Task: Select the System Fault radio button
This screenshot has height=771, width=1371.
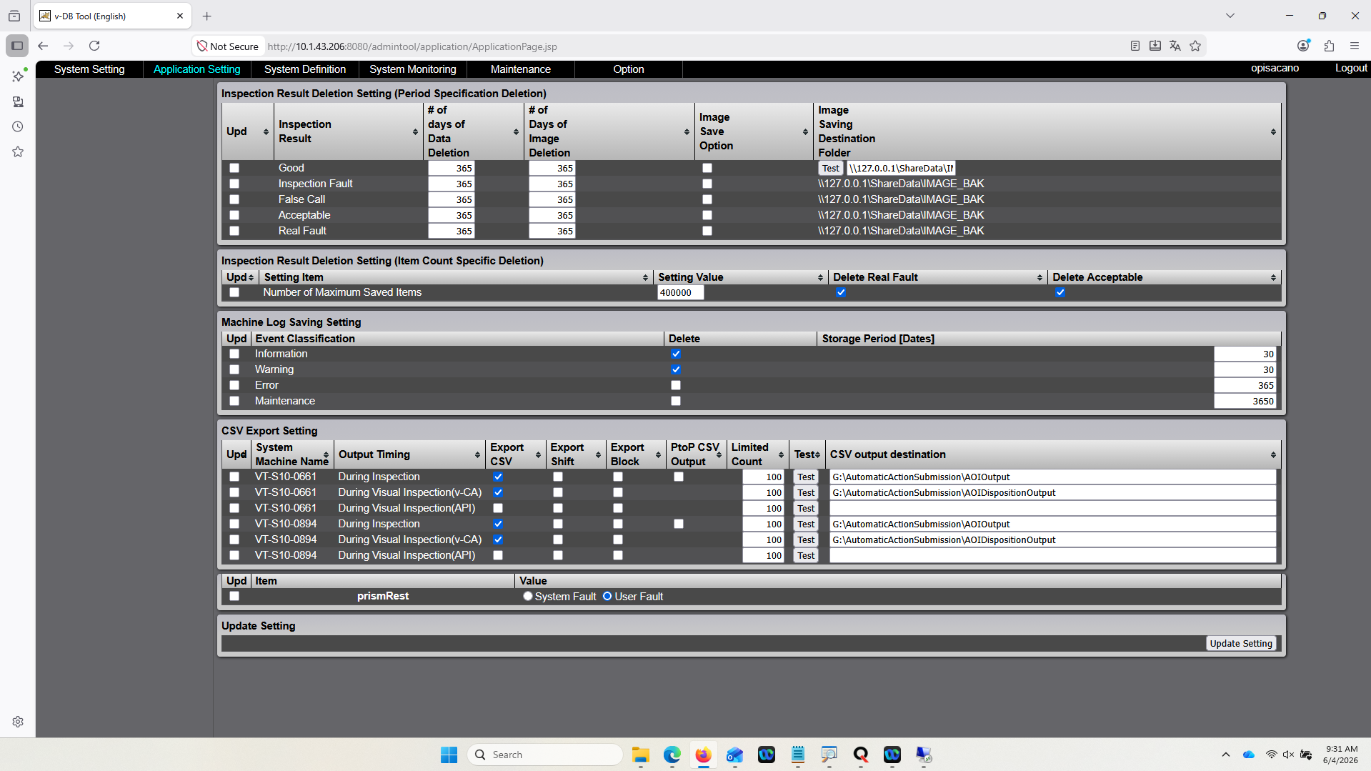Action: [x=528, y=596]
